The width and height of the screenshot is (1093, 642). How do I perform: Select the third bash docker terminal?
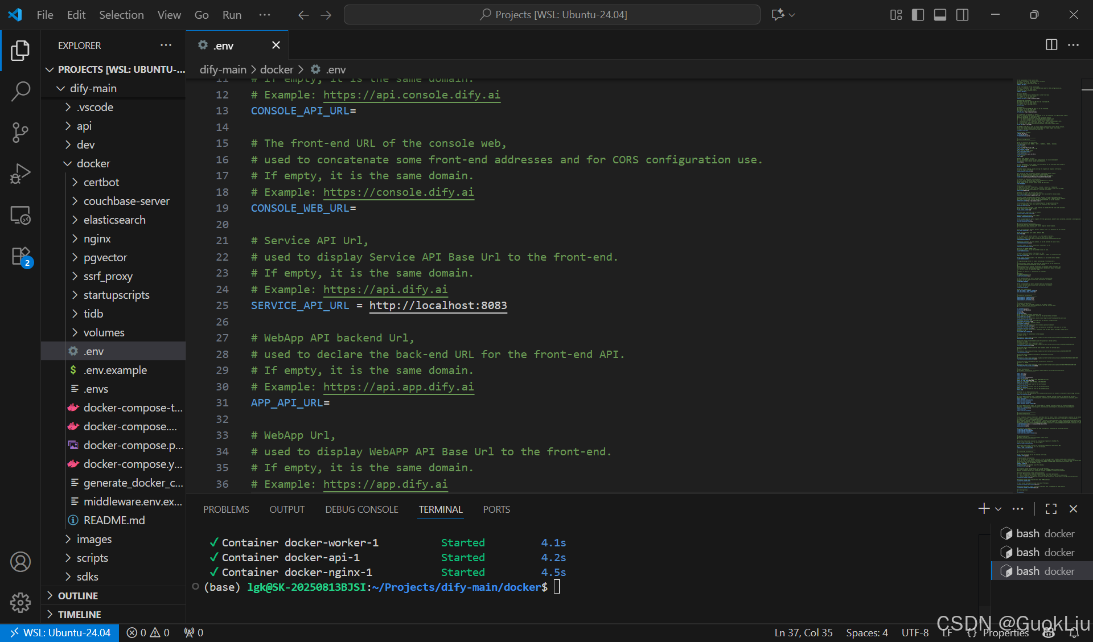point(1041,571)
